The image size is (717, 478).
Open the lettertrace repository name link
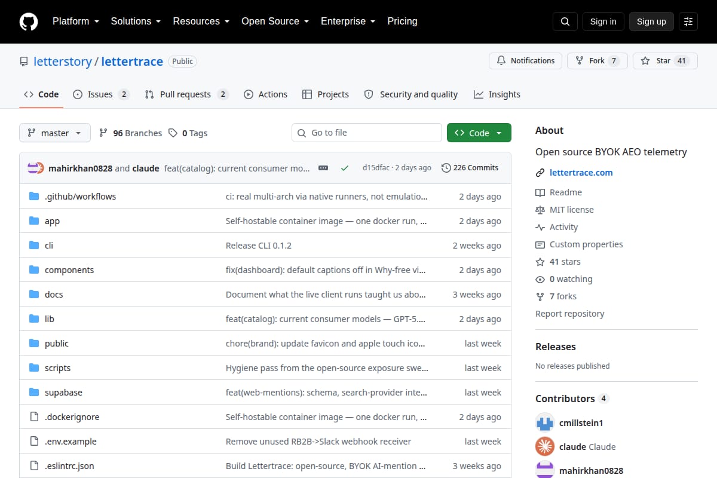(x=132, y=62)
